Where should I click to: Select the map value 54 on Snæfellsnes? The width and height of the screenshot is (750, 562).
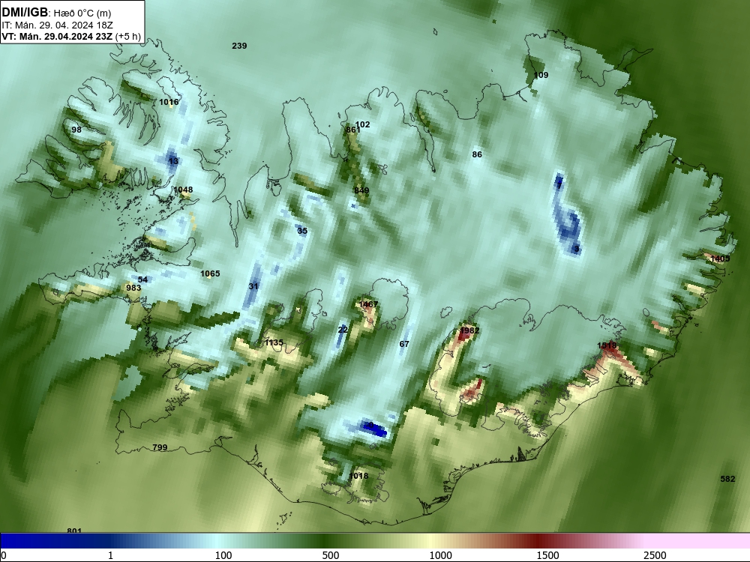pyautogui.click(x=142, y=280)
